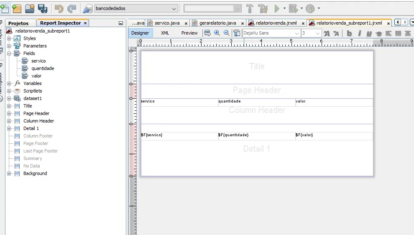
Task: Click the Undo arrow icon
Action: click(59, 8)
